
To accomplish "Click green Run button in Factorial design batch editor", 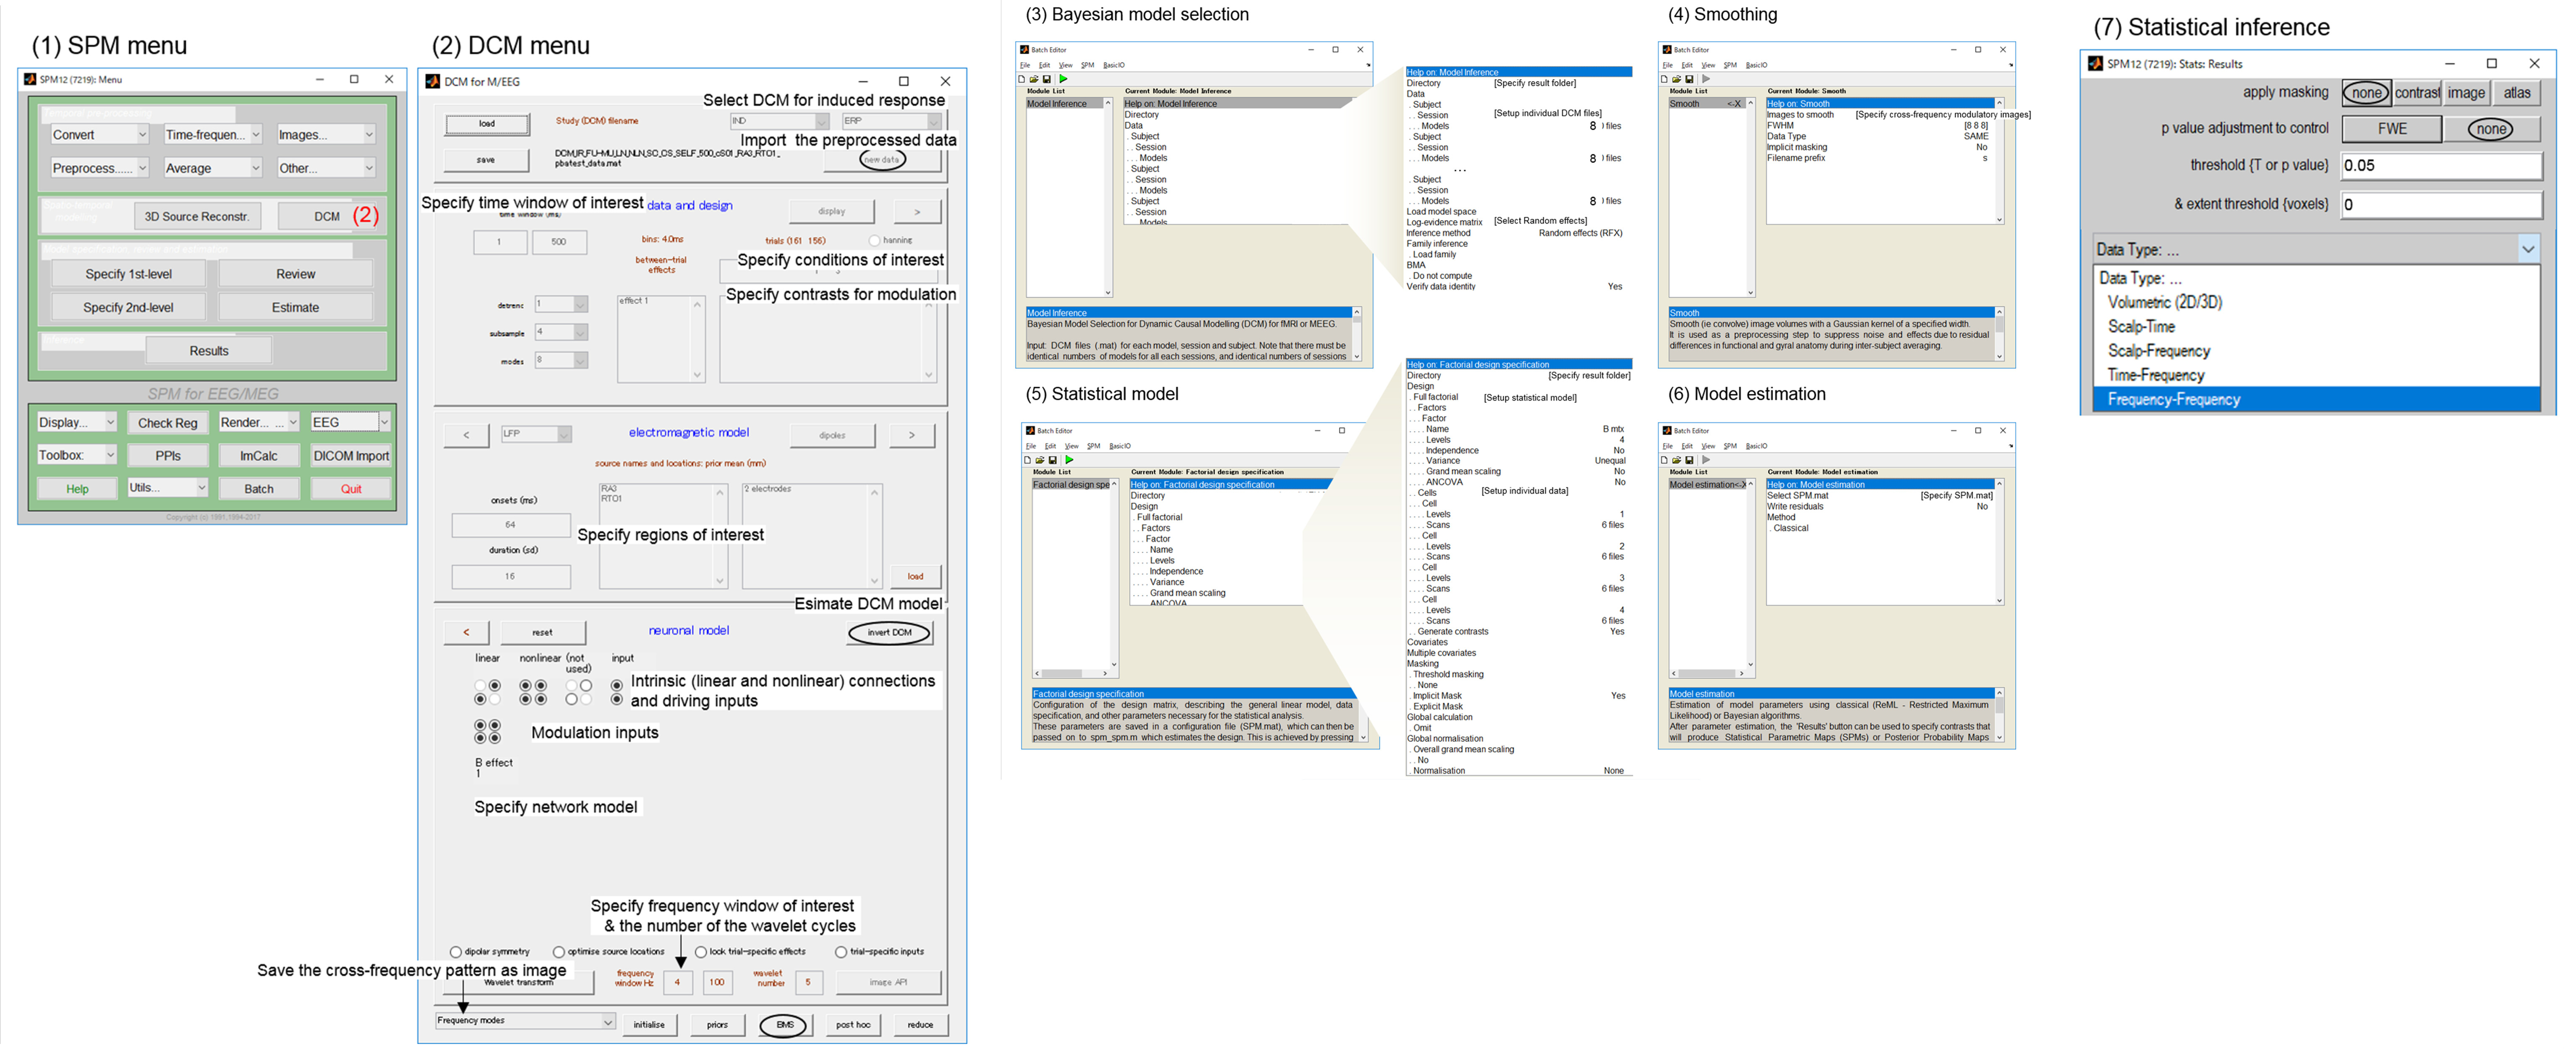I will tap(1069, 460).
